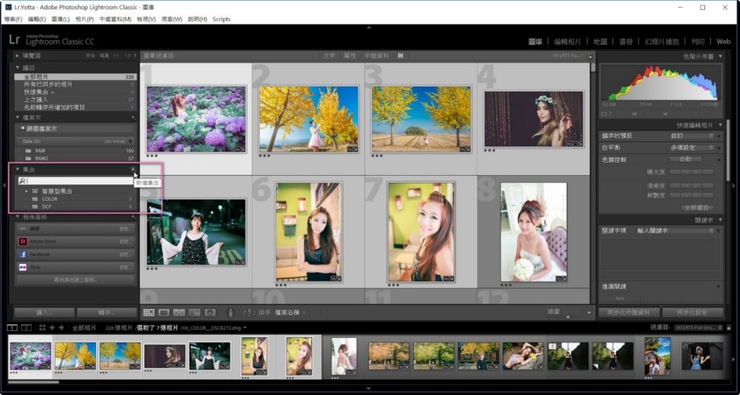Hide the bottom filmstrip panel arrow
This screenshot has width=740, height=395.
pos(369,388)
